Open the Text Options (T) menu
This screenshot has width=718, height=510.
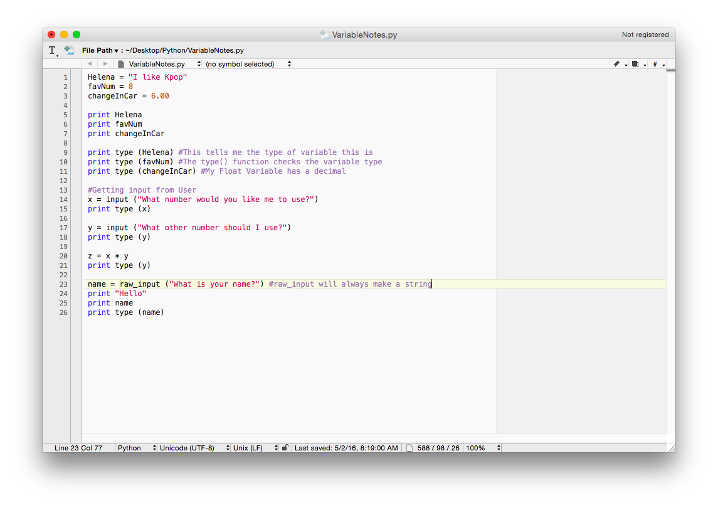point(53,50)
